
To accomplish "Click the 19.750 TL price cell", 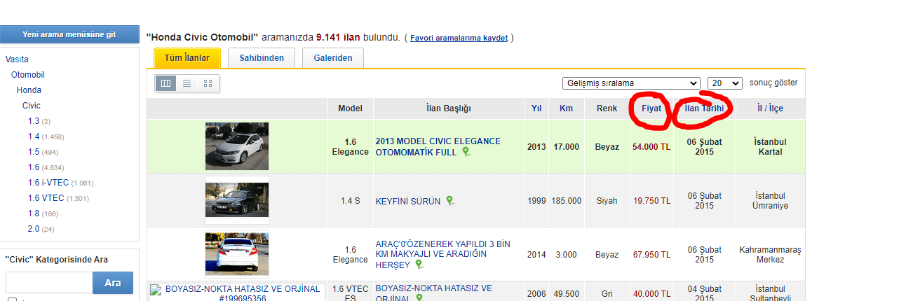I will coord(651,201).
